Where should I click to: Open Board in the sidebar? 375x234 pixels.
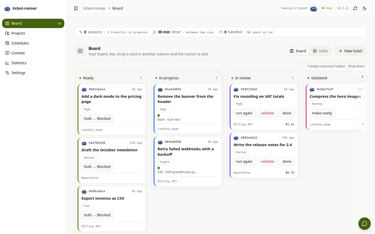tap(33, 23)
